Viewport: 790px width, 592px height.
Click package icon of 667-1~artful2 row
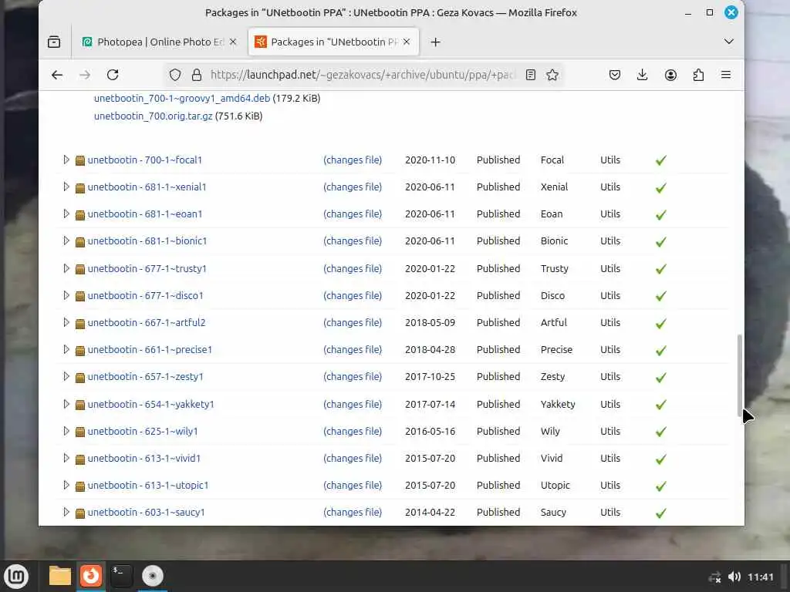pos(79,324)
